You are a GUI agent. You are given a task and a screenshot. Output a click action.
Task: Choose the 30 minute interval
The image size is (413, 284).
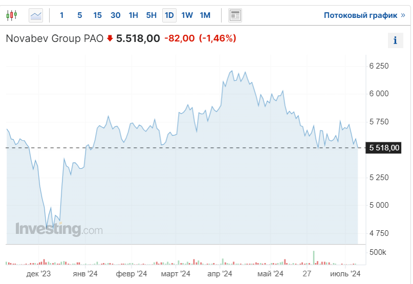pyautogui.click(x=115, y=15)
